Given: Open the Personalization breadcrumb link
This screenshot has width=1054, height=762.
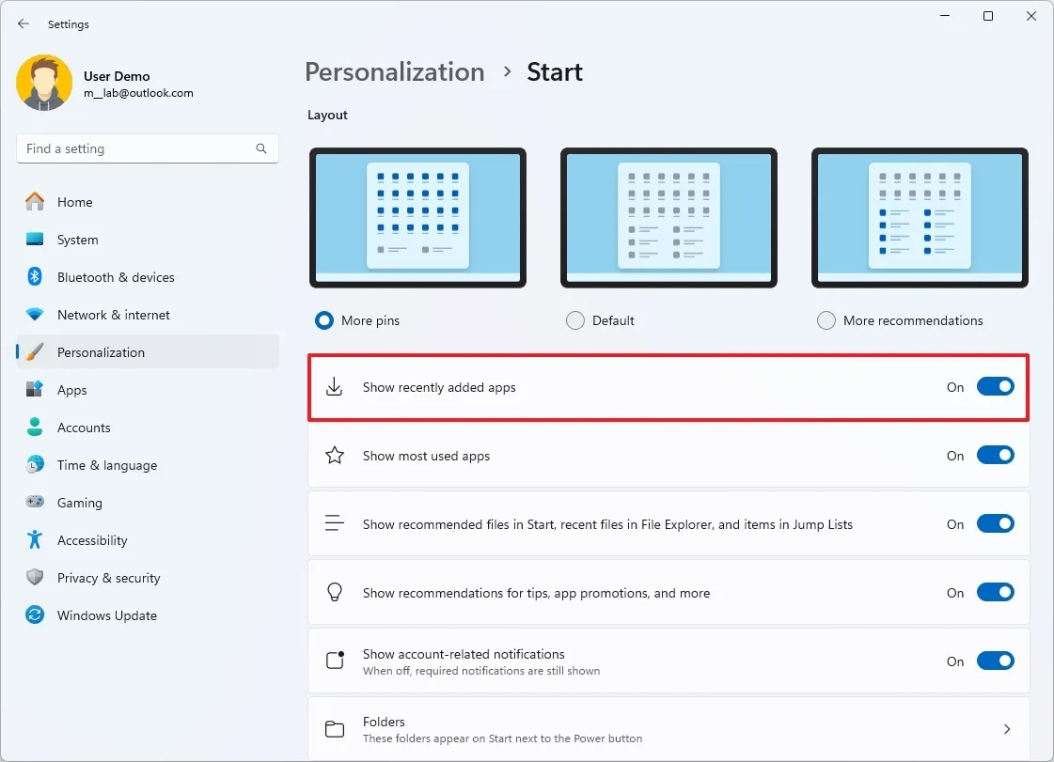Looking at the screenshot, I should (x=394, y=71).
